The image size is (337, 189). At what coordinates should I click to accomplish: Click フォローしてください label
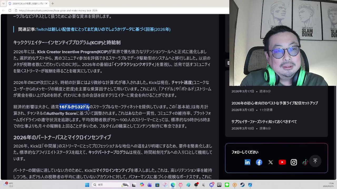coord(245,152)
